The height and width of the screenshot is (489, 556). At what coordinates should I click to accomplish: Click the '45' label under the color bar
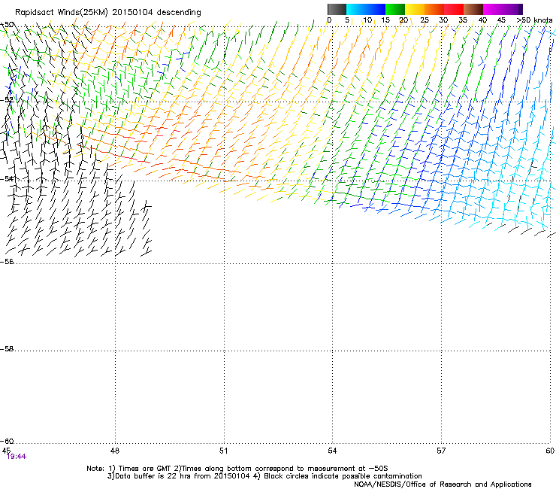click(x=501, y=20)
